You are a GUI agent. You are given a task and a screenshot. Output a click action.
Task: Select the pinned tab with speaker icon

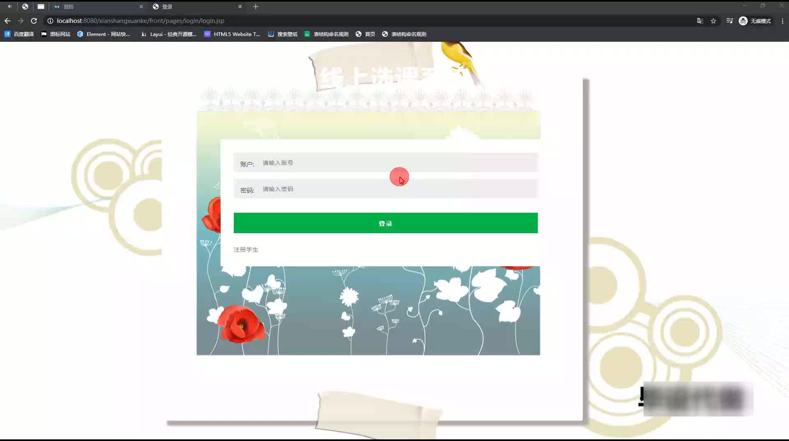click(x=9, y=7)
